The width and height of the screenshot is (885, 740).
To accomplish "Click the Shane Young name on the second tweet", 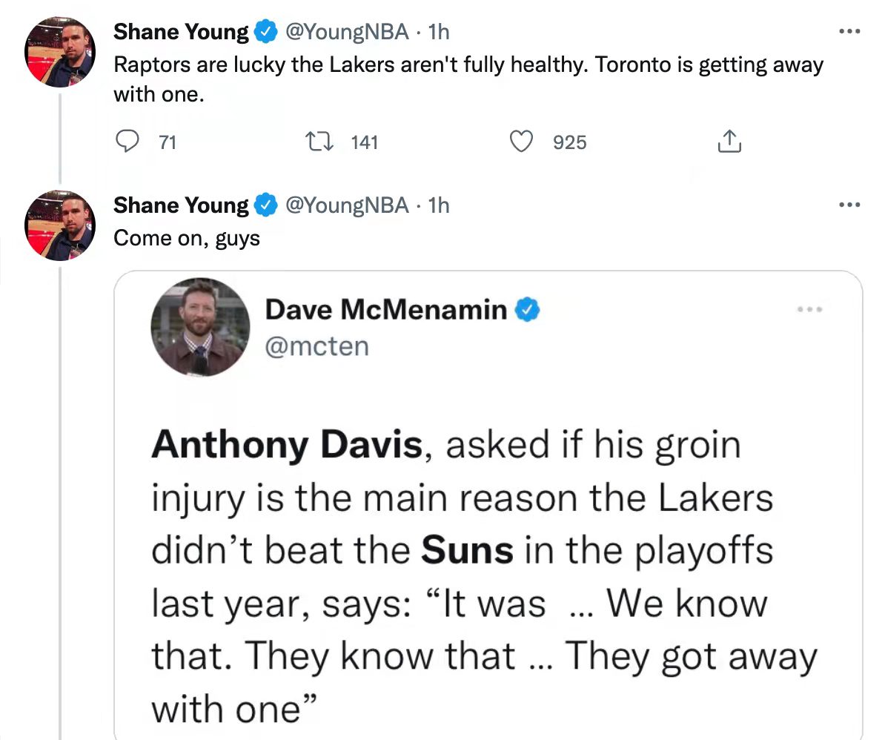I will point(181,205).
